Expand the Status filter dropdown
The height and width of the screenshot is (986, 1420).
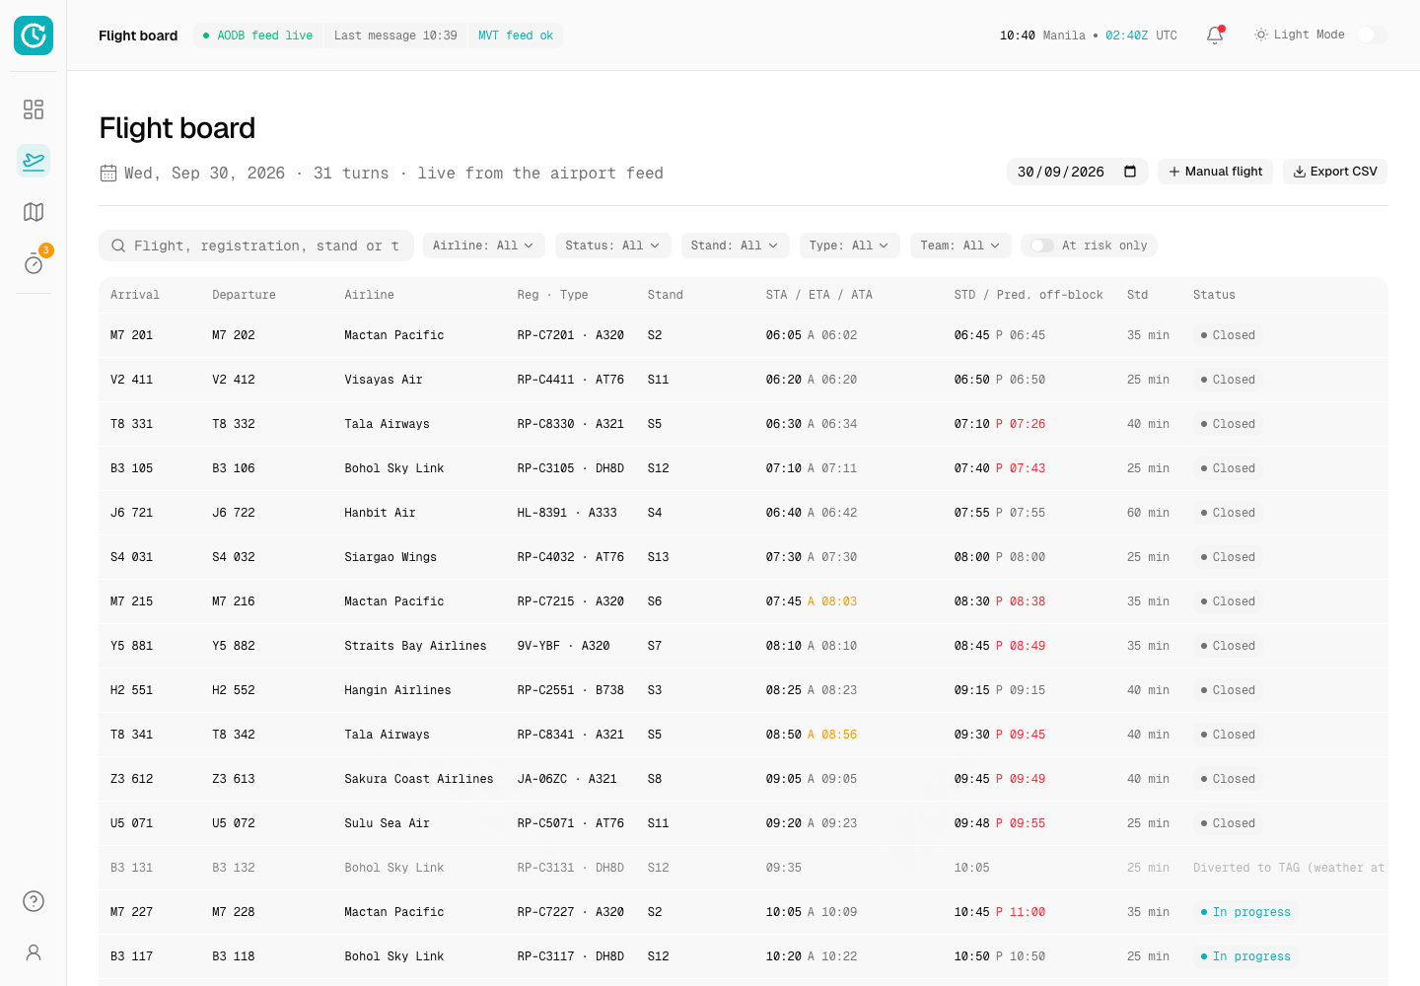(612, 246)
